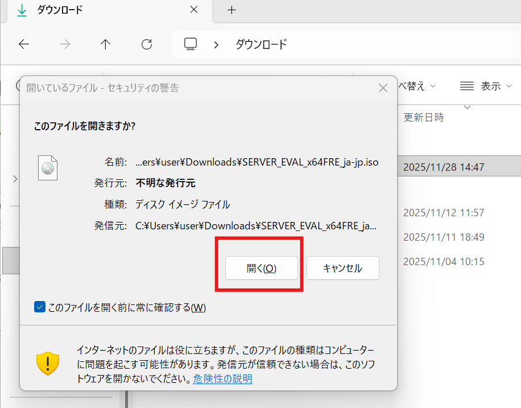
Task: Select the row dated 2025/11/28 14:47
Action: (459, 167)
